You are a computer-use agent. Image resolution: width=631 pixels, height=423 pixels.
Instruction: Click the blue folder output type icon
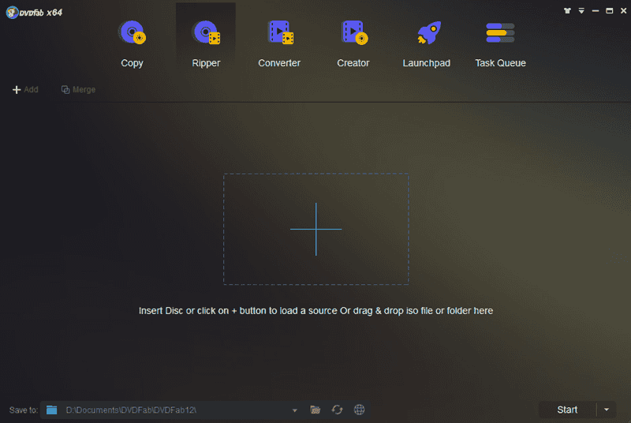coord(51,410)
